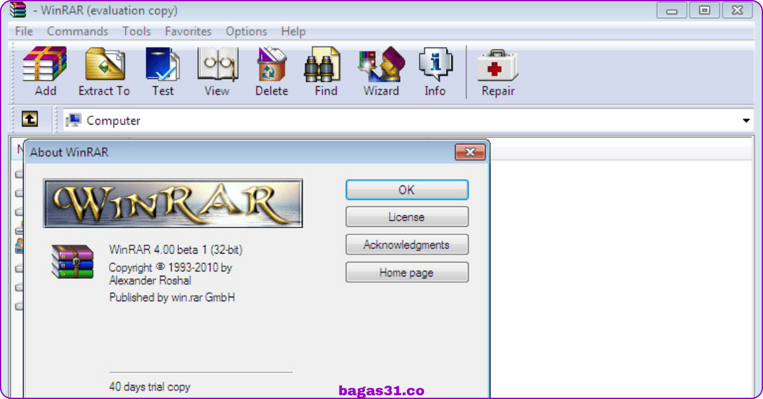This screenshot has height=399, width=763.
Task: Click the Computer address path field
Action: (407, 121)
